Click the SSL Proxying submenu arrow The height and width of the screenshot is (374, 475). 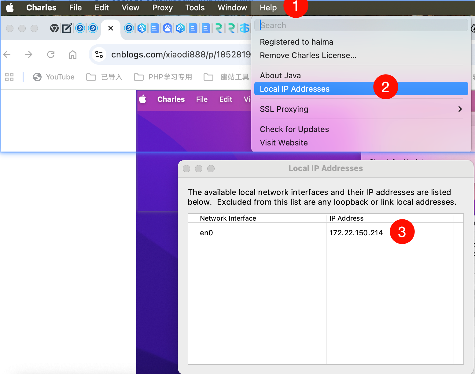(x=460, y=109)
